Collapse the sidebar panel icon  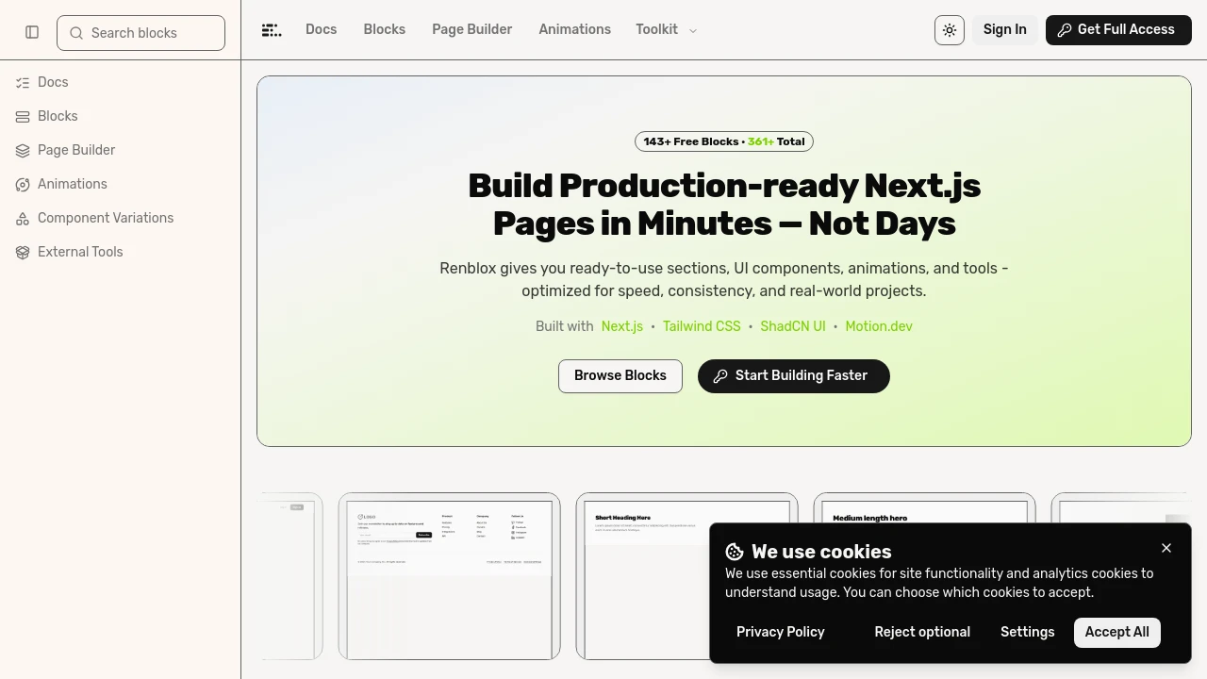coord(32,33)
